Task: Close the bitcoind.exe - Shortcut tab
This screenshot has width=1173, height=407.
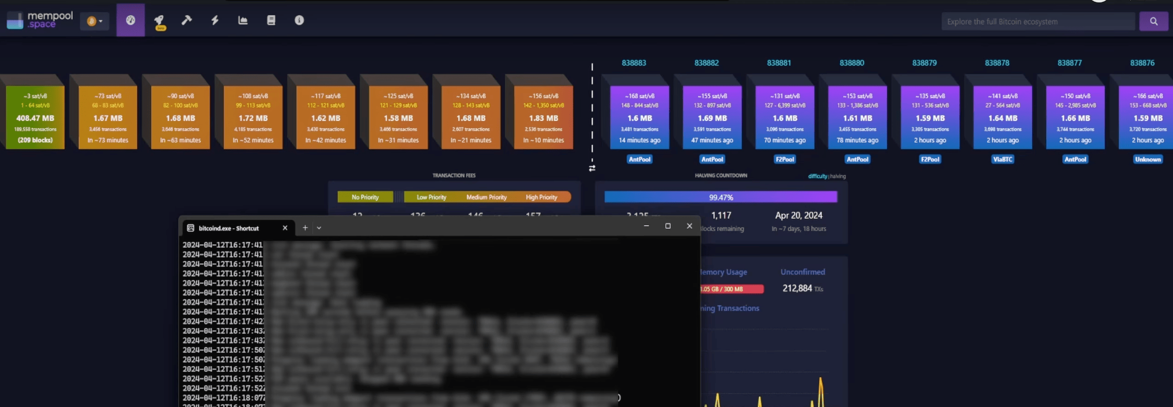Action: click(285, 228)
